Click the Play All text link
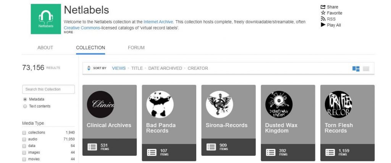 point(334,25)
